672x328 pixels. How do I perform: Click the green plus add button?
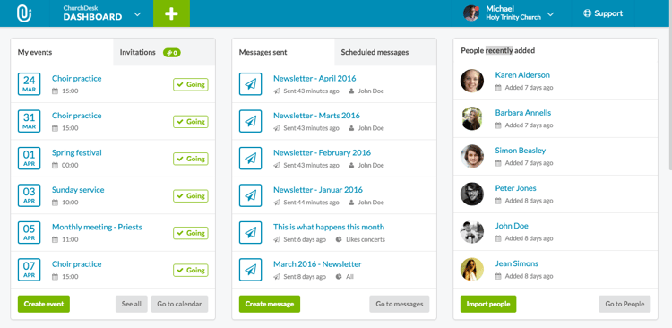(171, 13)
